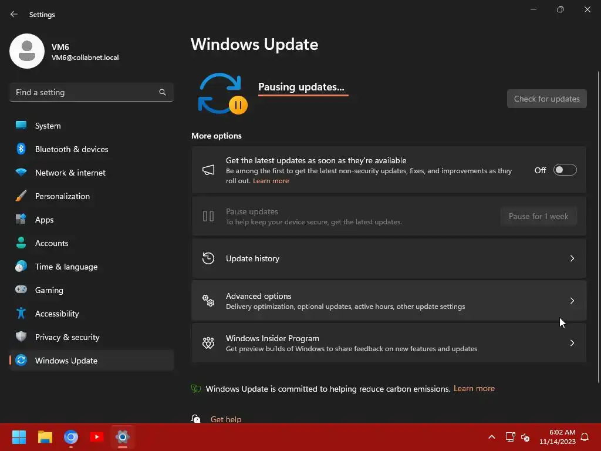The image size is (601, 451).
Task: Click the muted volume icon in tray
Action: 525,437
